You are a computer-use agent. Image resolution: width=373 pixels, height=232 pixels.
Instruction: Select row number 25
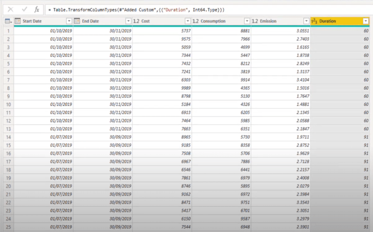pyautogui.click(x=8, y=227)
